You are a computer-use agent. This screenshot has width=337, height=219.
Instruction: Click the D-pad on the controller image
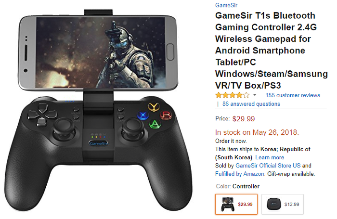coord(42,115)
